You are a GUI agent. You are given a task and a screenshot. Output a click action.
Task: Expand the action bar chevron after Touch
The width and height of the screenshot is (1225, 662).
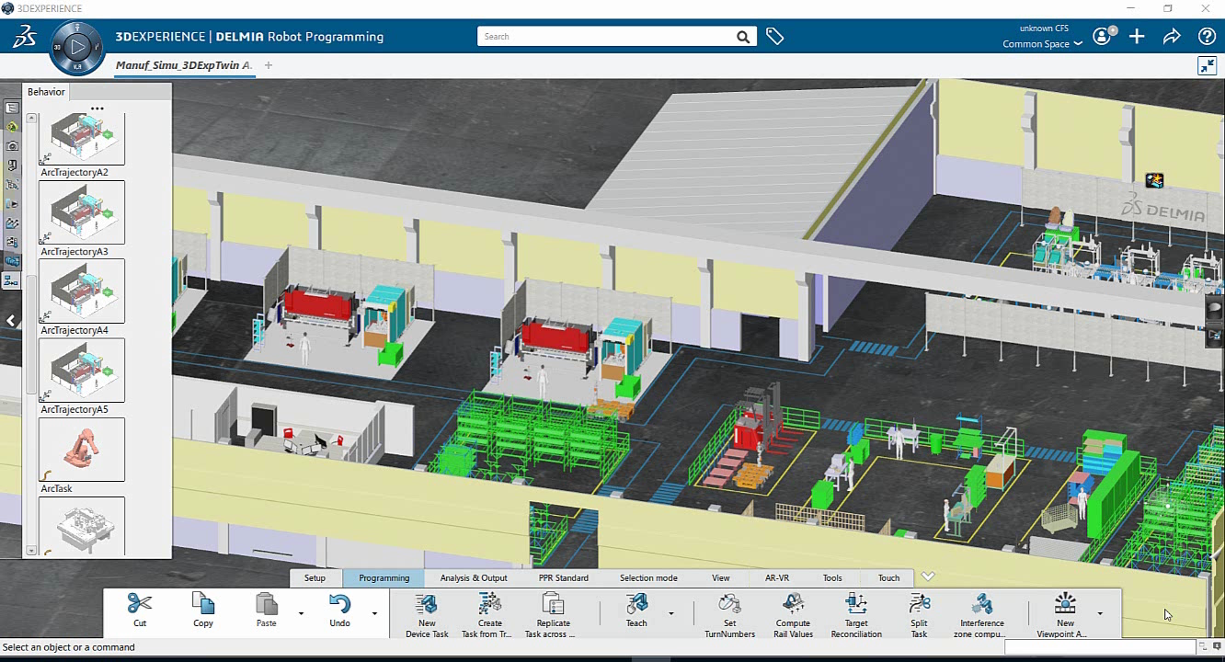[x=928, y=576]
